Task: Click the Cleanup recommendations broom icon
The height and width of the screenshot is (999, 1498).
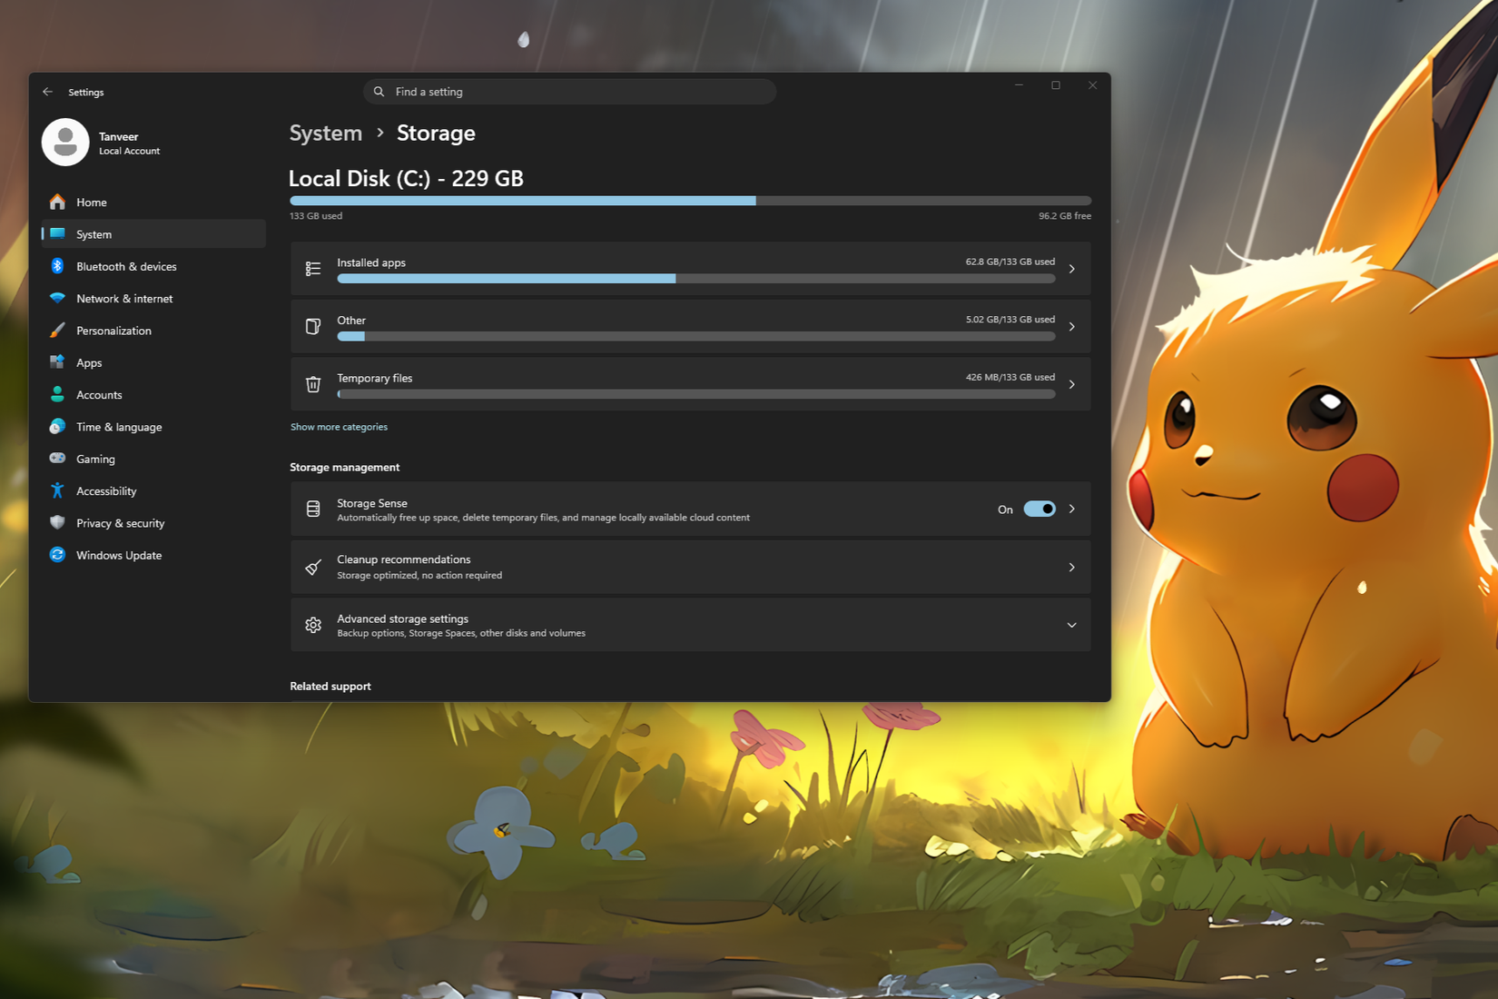Action: point(313,568)
